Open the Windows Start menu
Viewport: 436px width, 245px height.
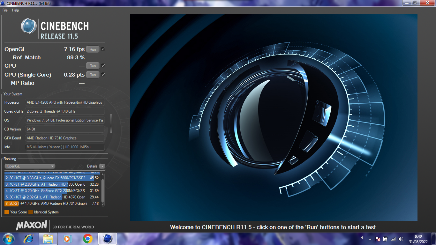click(x=8, y=239)
